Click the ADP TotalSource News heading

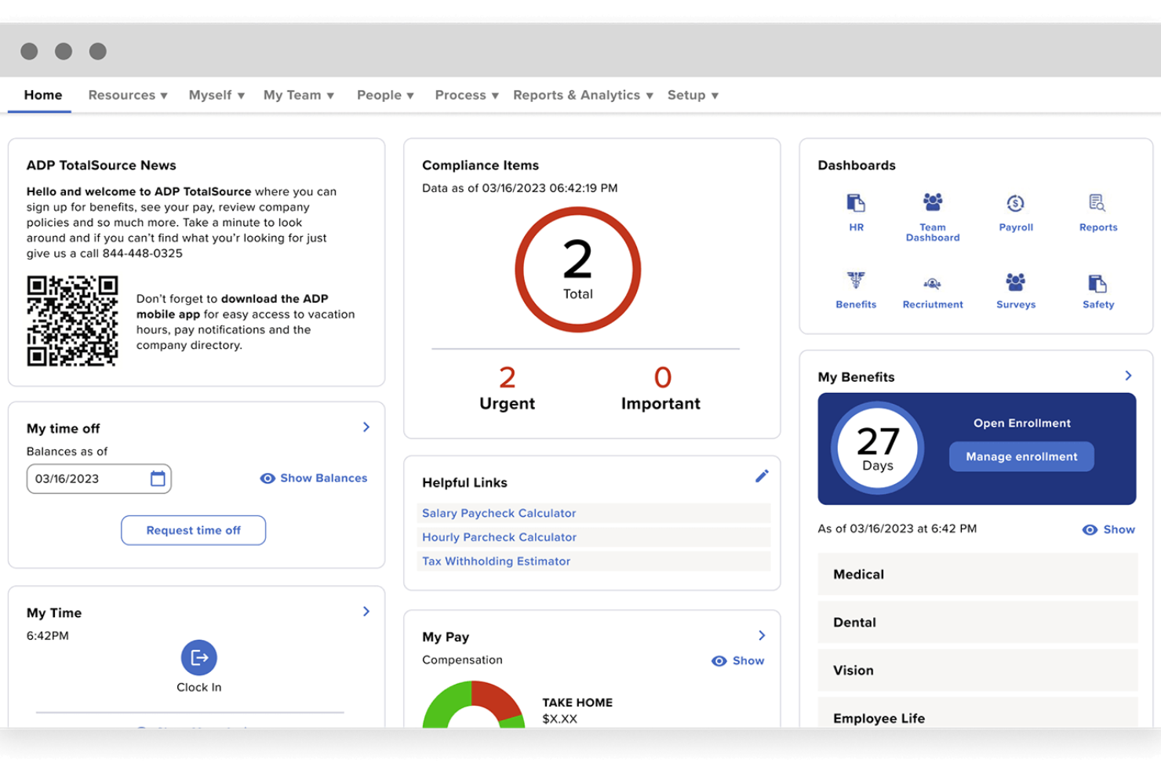click(101, 165)
